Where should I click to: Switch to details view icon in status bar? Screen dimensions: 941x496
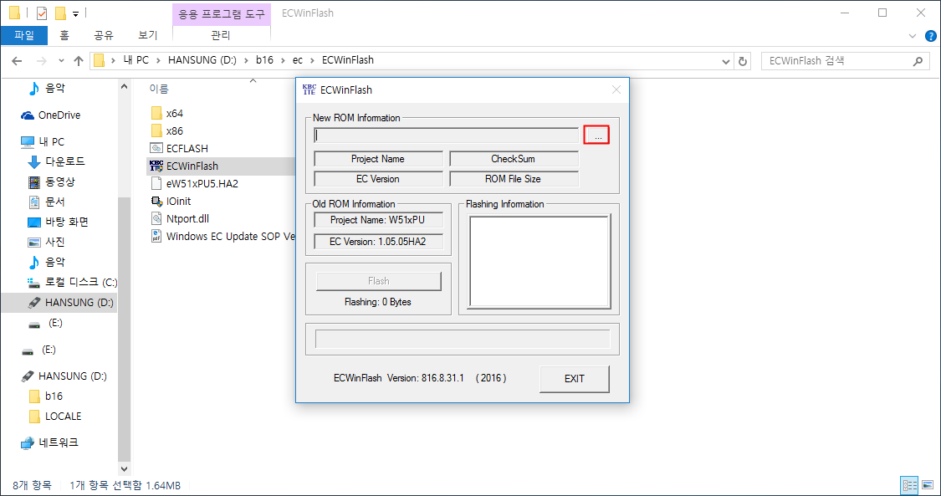coord(908,485)
